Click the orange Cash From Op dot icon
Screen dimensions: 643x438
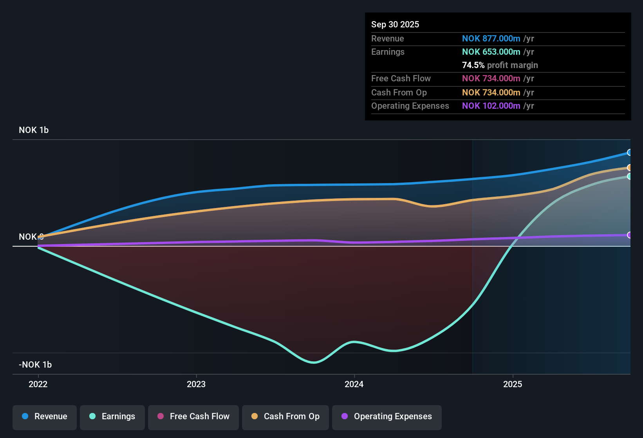pos(254,416)
